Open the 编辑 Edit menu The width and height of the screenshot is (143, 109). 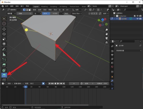click(12, 6)
